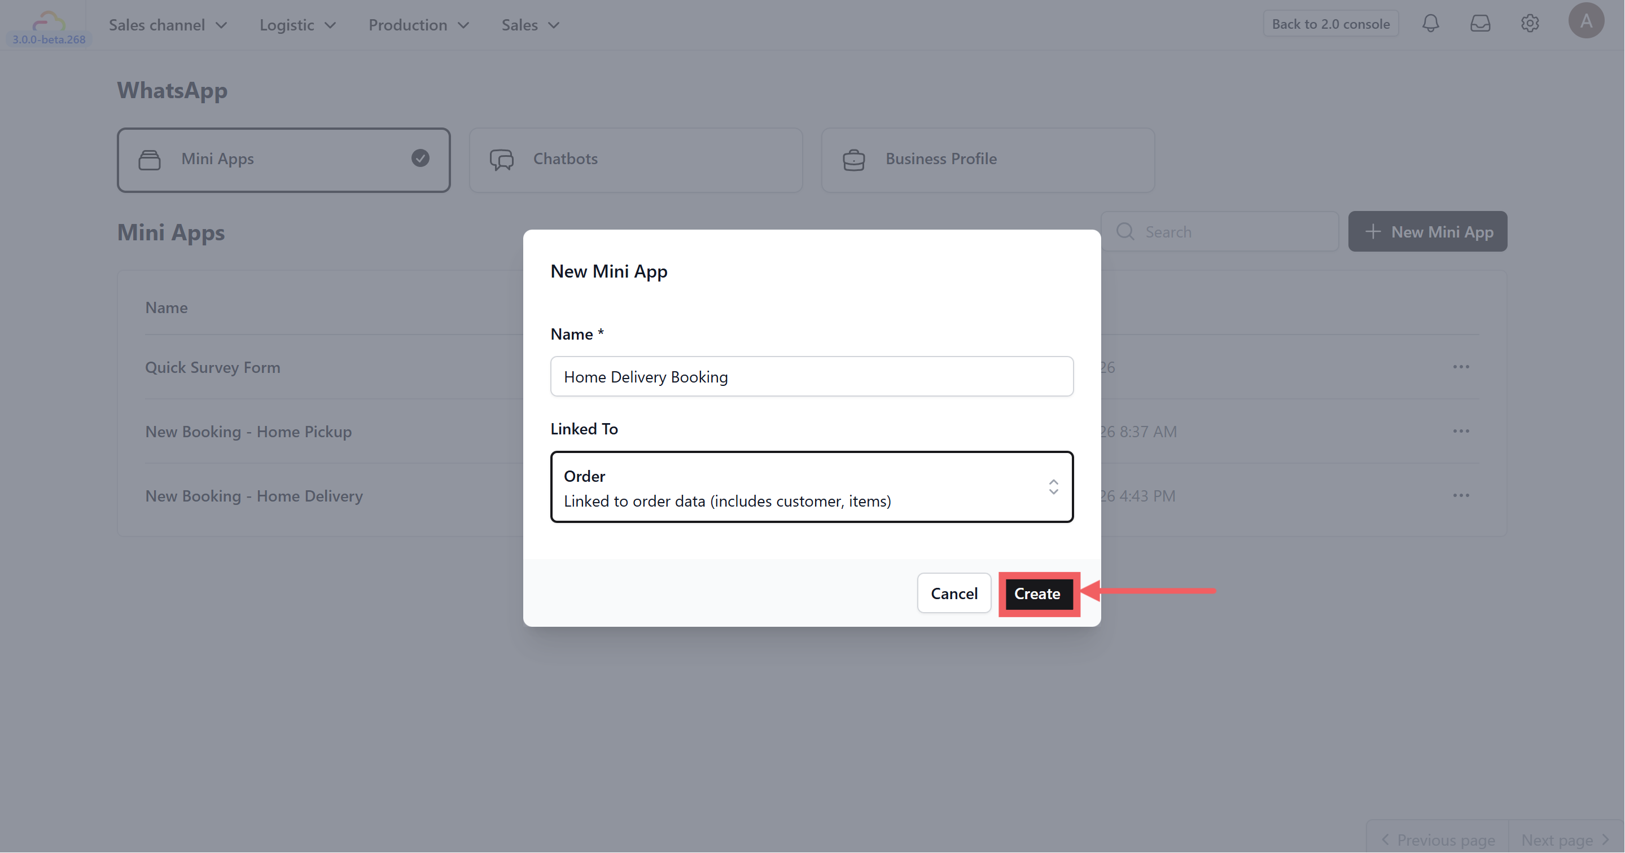Image resolution: width=1625 pixels, height=853 pixels.
Task: Click the Mini Apps selected checkmark
Action: [420, 158]
